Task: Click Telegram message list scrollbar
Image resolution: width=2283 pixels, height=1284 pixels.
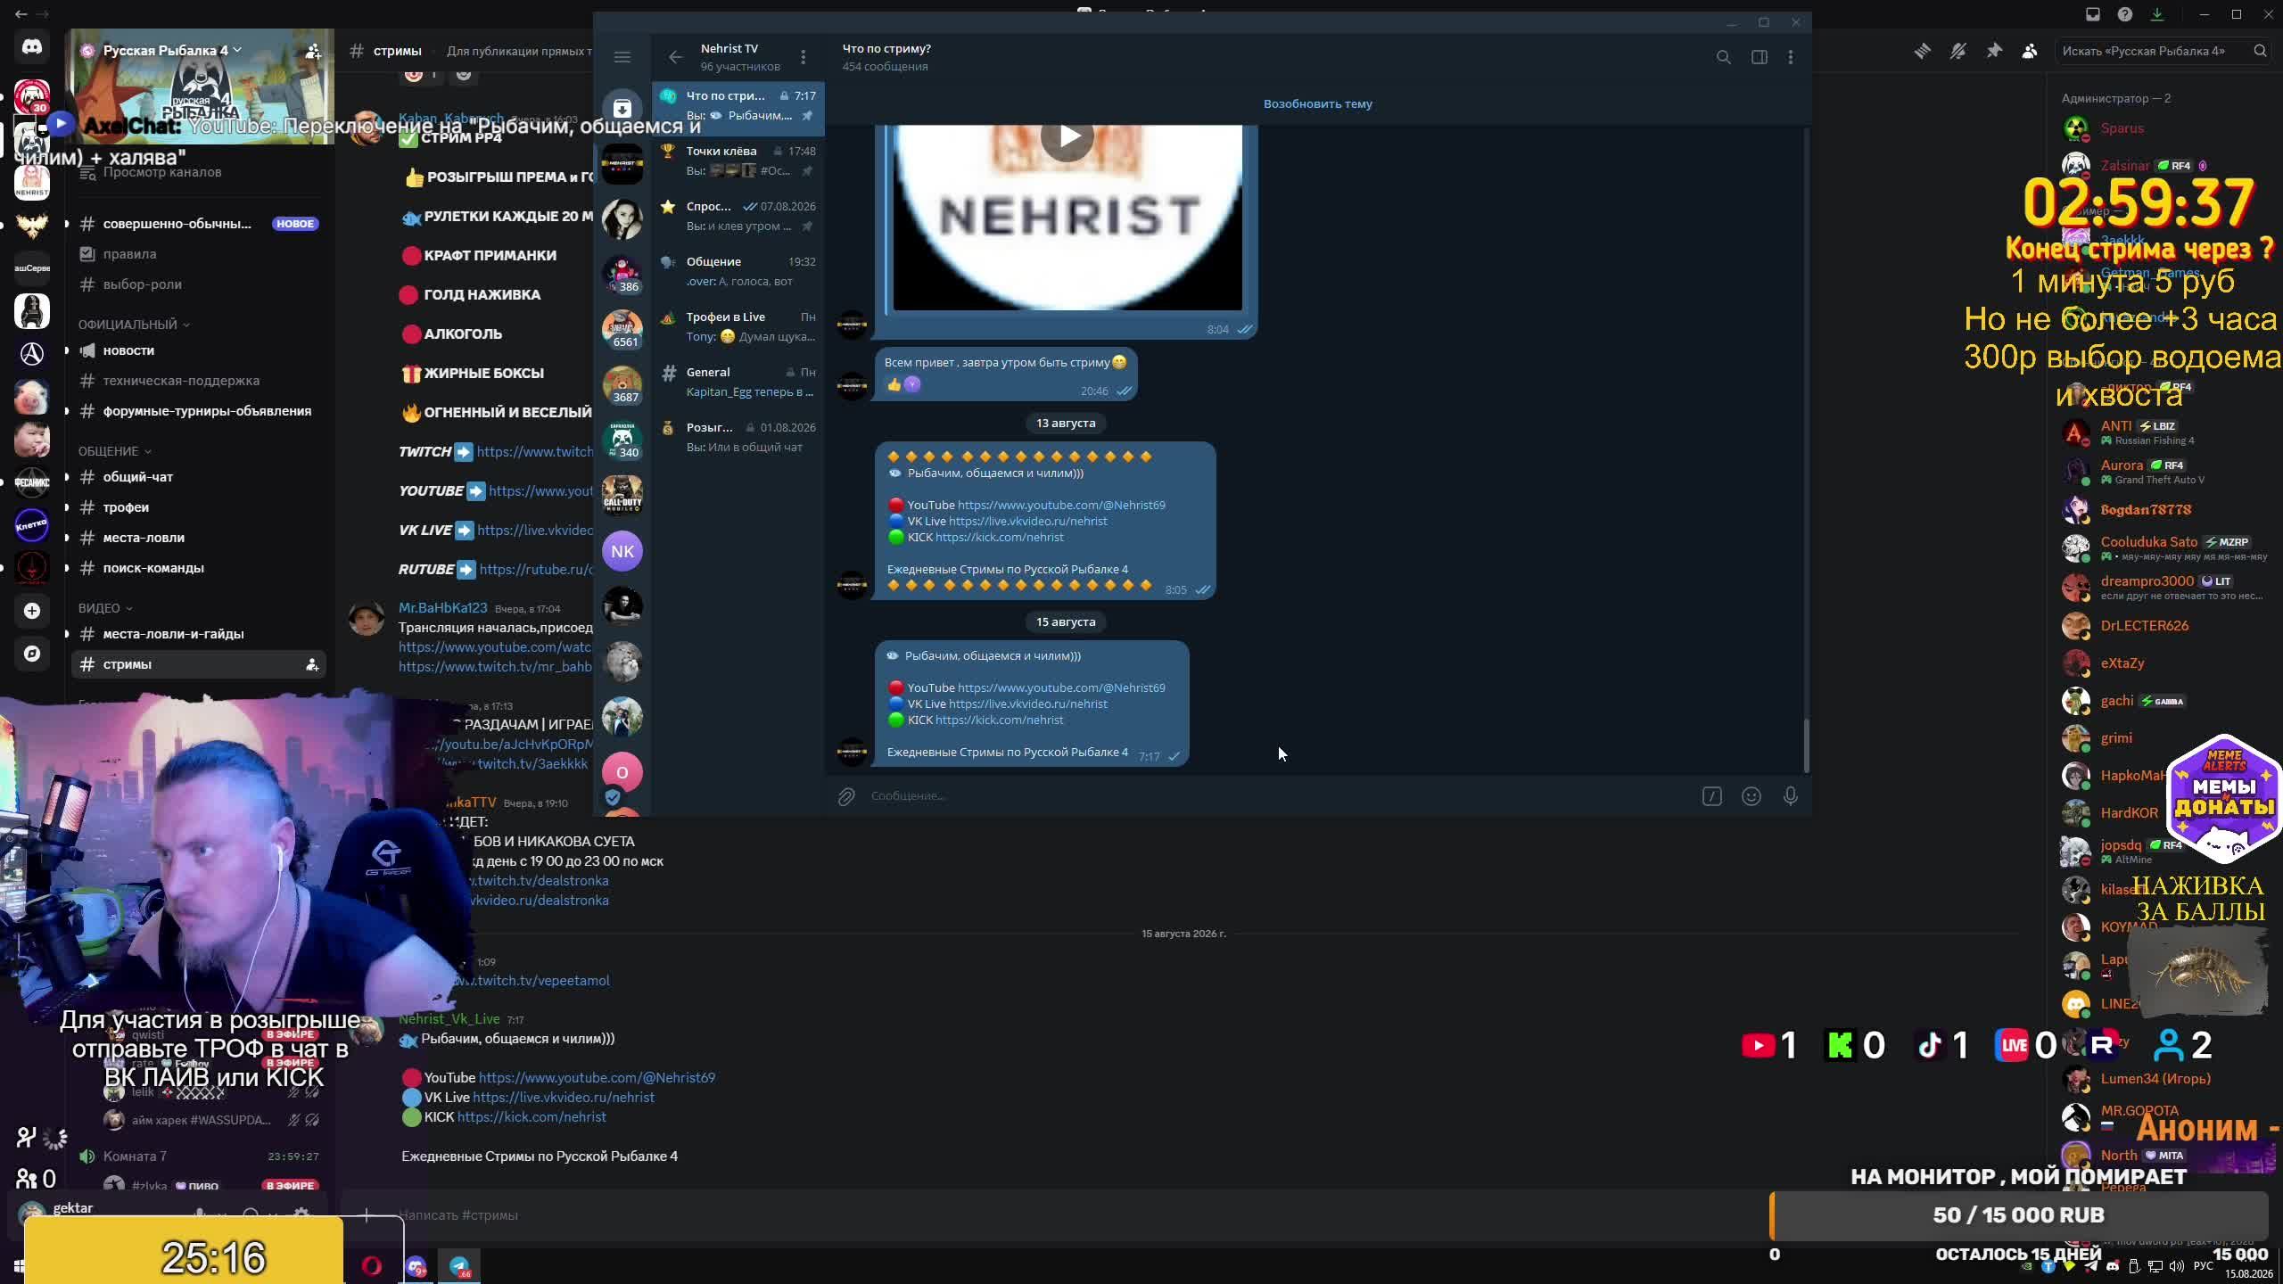Action: pos(1806,745)
